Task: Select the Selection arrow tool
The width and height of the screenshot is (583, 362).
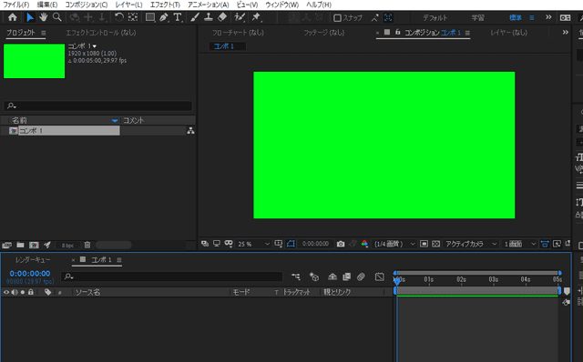Action: tap(30, 17)
